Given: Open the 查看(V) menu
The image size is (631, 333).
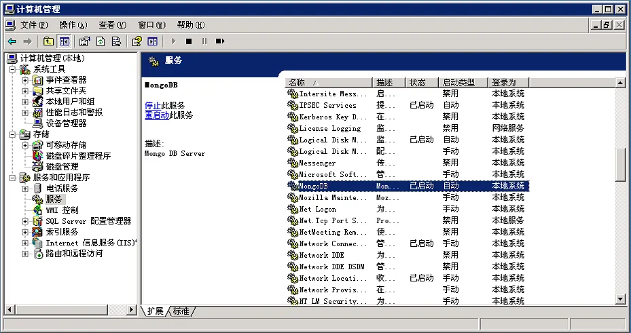Looking at the screenshot, I should pyautogui.click(x=113, y=25).
